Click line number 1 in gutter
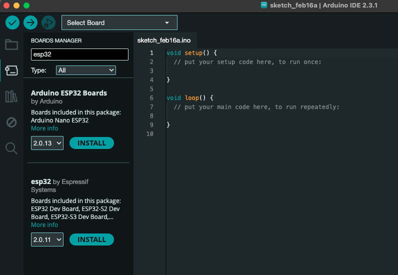 151,53
